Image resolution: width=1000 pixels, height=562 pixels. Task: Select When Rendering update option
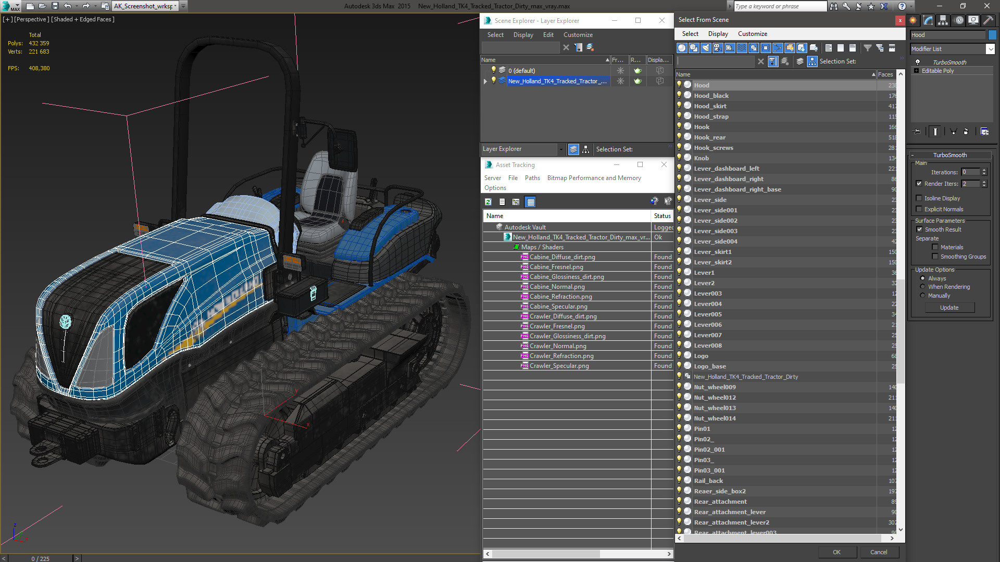922,287
